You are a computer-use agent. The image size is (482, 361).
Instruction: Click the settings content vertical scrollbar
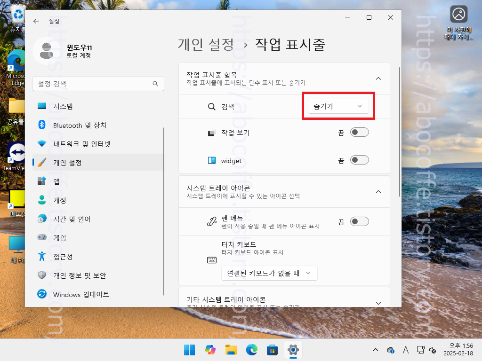point(399,132)
